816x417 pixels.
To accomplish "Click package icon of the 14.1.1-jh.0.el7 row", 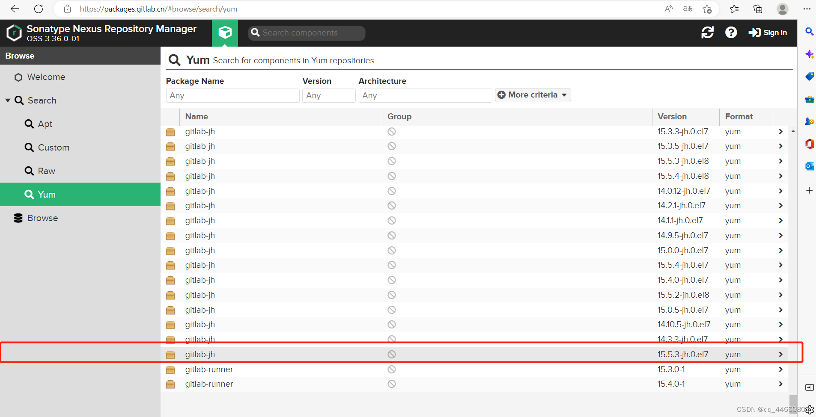I will [170, 221].
